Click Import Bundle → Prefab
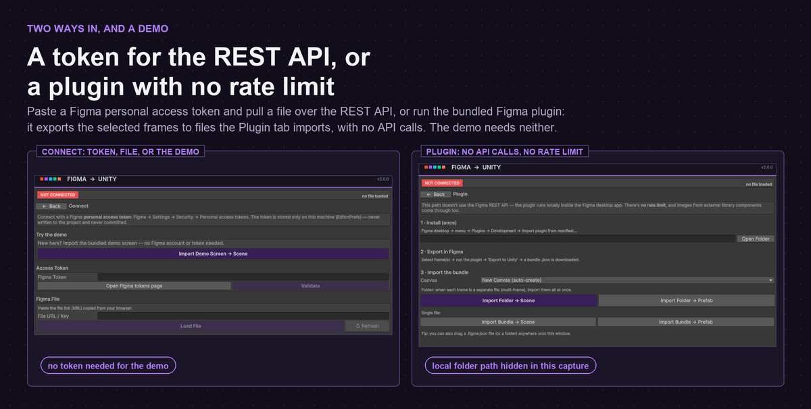This screenshot has width=811, height=409. pyautogui.click(x=686, y=322)
